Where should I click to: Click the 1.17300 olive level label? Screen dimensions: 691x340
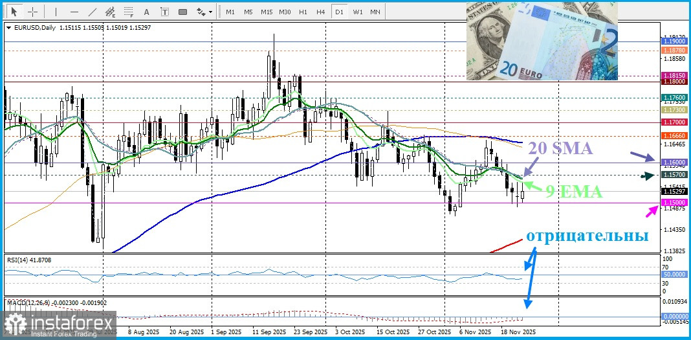(674, 109)
